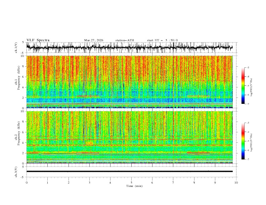Click the time axis tick label "3"
The image size is (266, 205).
click(x=89, y=183)
